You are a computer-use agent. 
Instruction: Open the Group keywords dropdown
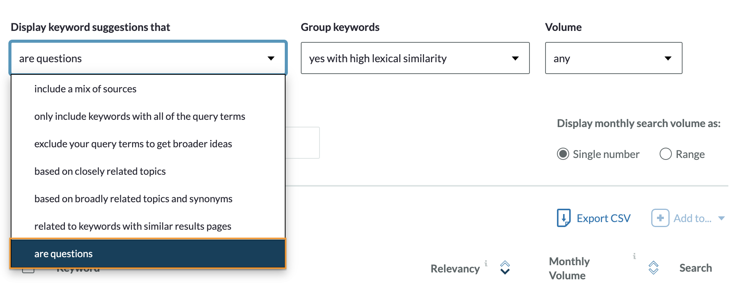415,58
